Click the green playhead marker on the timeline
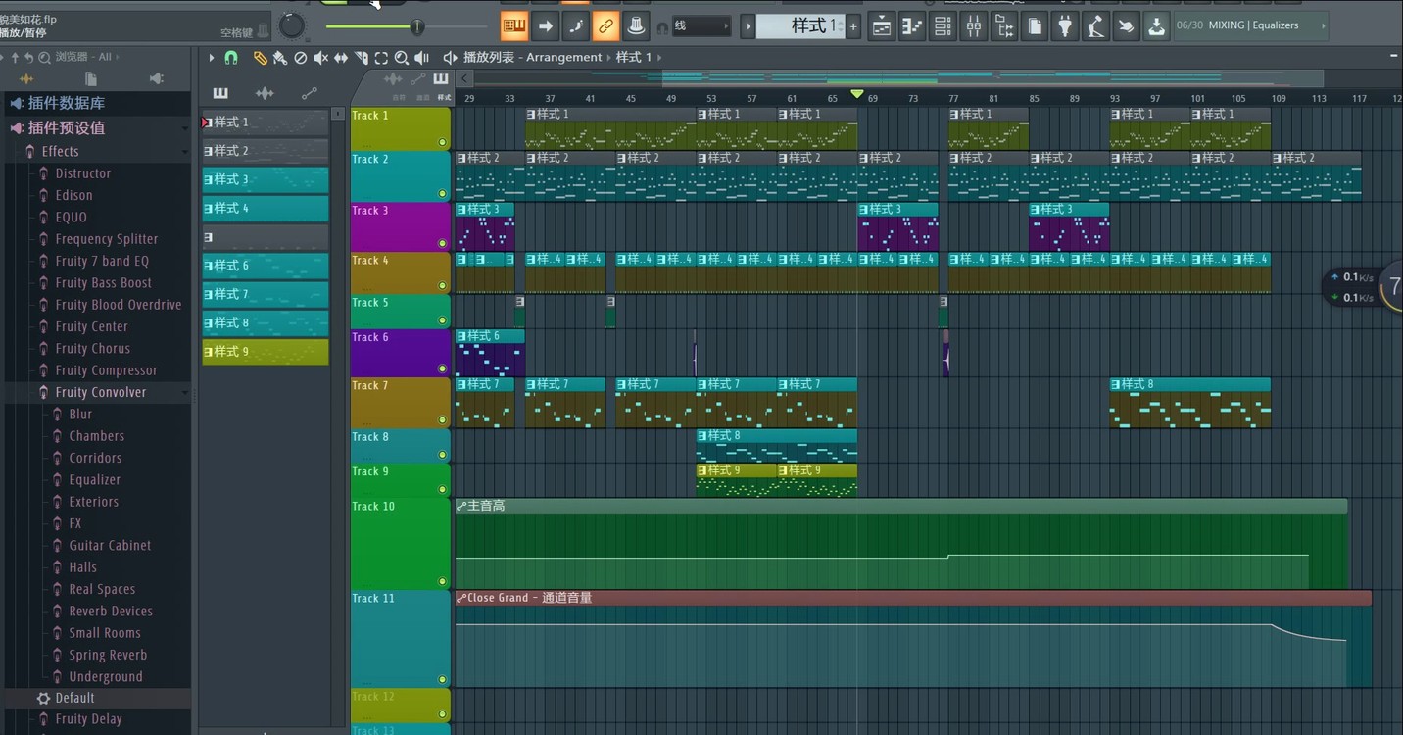The width and height of the screenshot is (1403, 735). 857,94
